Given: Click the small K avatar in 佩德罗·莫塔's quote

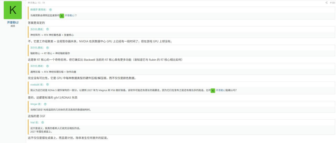Looking at the screenshot, I should (x=62, y=16).
